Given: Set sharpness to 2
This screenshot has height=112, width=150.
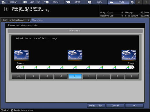Looking at the screenshot, I should pos(104,76).
